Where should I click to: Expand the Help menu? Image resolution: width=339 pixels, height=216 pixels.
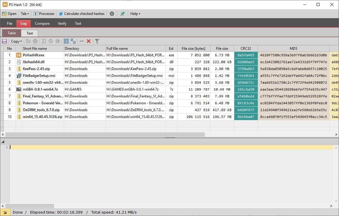135,14
